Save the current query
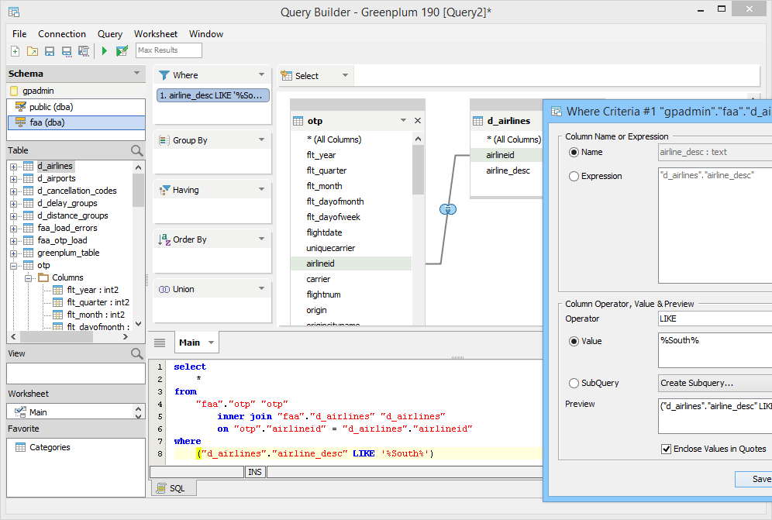 50,50
